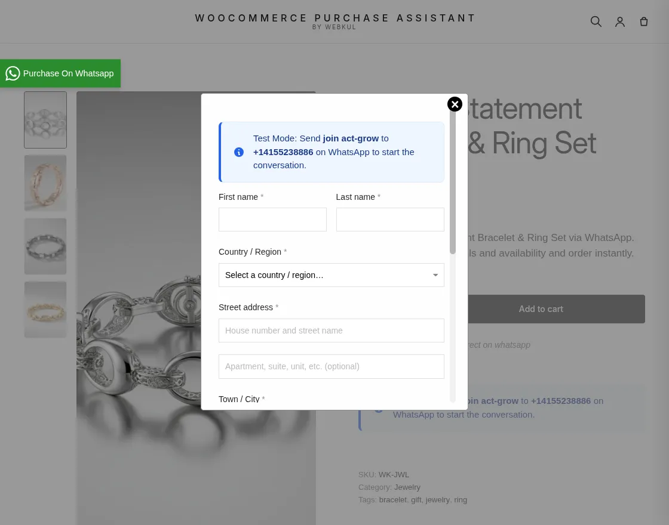
Task: Open the Jewelry category link
Action: click(x=407, y=487)
